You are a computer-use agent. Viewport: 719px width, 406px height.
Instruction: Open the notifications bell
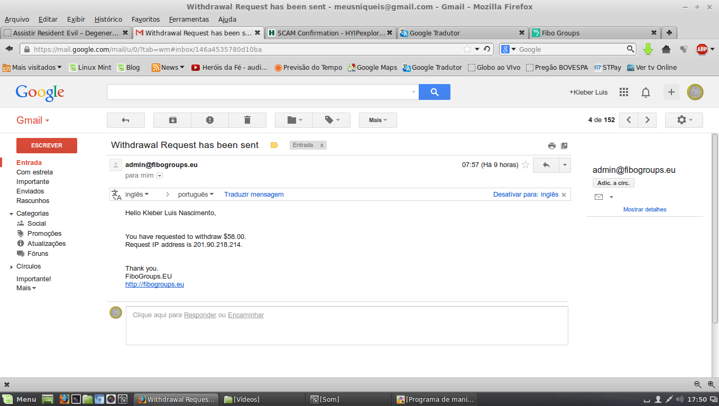pos(646,93)
